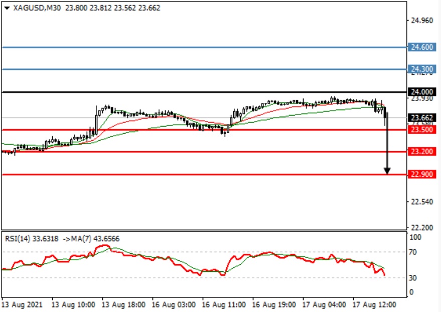This screenshot has width=441, height=312.
Task: Open the chart menu triangle beside XAGUSD,M30
Action: pyautogui.click(x=7, y=8)
